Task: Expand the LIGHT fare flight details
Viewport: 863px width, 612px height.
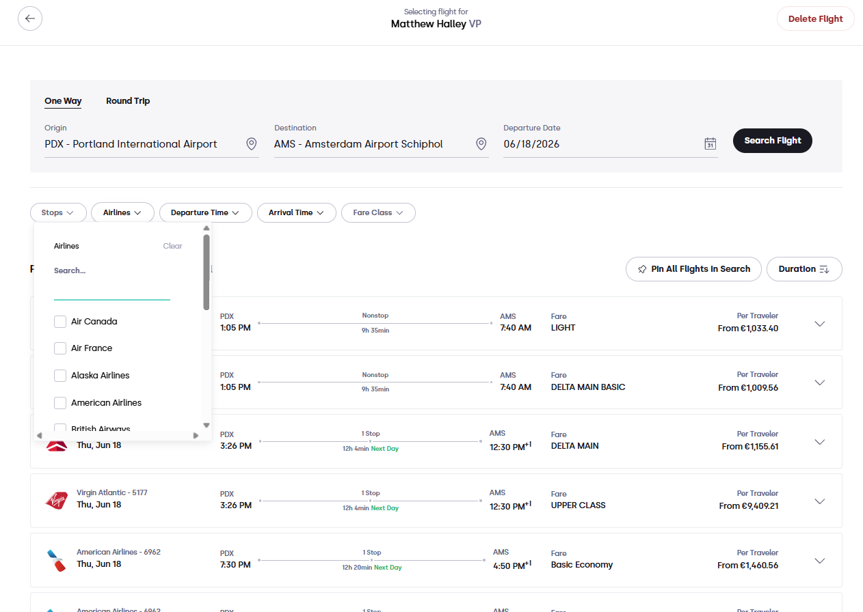Action: click(x=820, y=324)
